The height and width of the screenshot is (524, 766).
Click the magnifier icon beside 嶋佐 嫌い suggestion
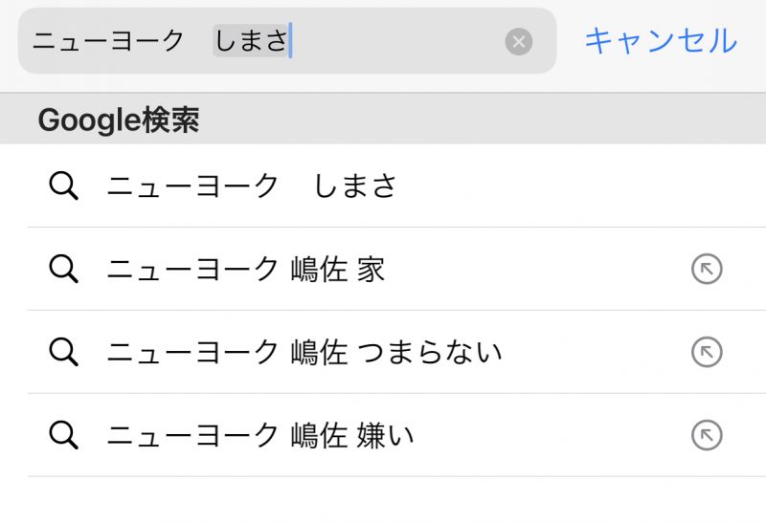(x=63, y=435)
